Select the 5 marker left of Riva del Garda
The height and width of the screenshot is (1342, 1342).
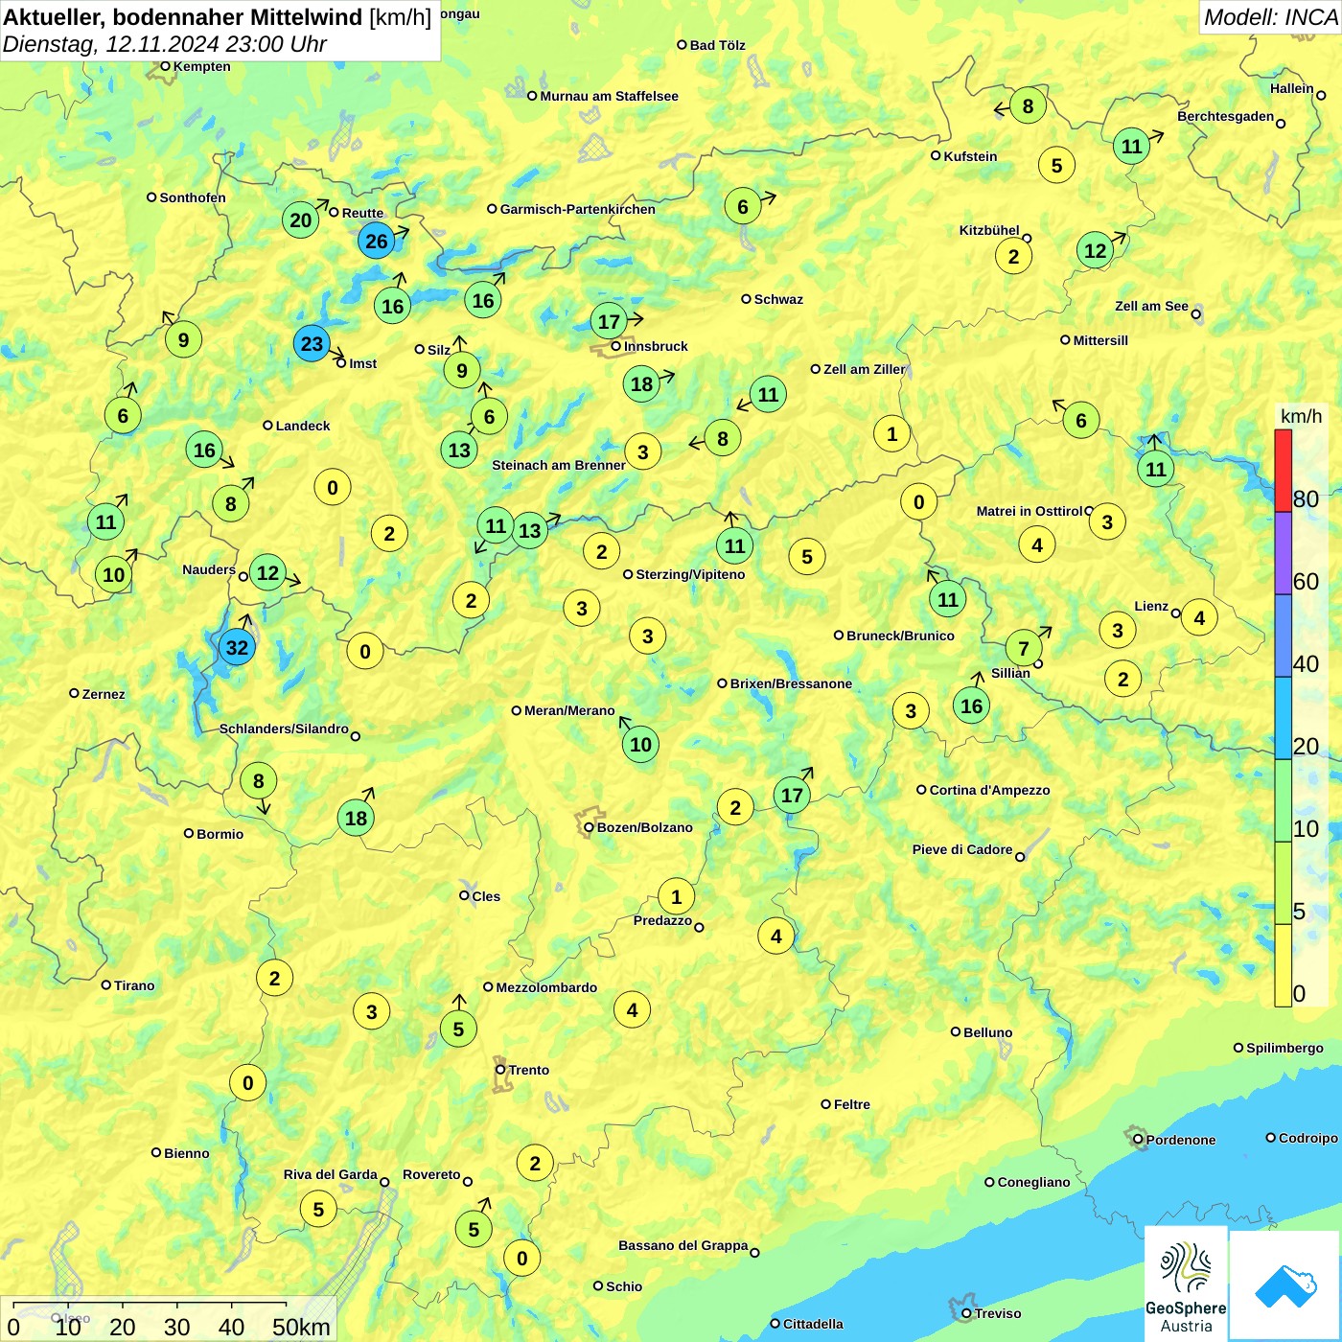(318, 1209)
